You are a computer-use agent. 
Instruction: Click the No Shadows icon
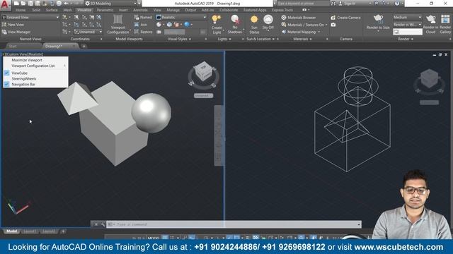click(x=236, y=20)
